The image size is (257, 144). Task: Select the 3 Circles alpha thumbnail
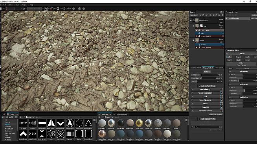[23, 123]
